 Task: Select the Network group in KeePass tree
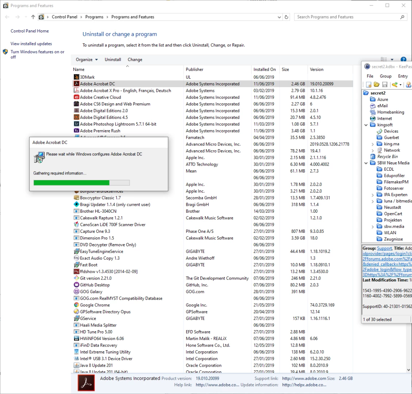coord(392,150)
